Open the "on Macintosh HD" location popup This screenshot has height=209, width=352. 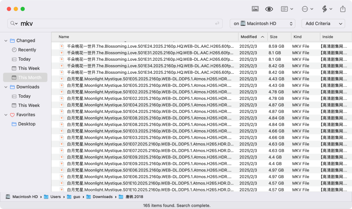click(x=263, y=23)
